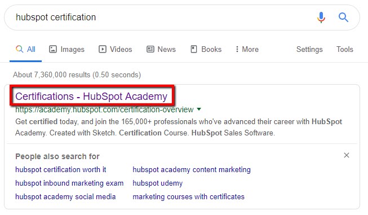Search marketing courses with certificates
The height and width of the screenshot is (215, 368).
[x=188, y=197]
